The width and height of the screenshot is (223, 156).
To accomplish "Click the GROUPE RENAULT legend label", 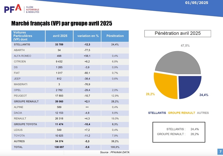I will pyautogui.click(x=182, y=113).
